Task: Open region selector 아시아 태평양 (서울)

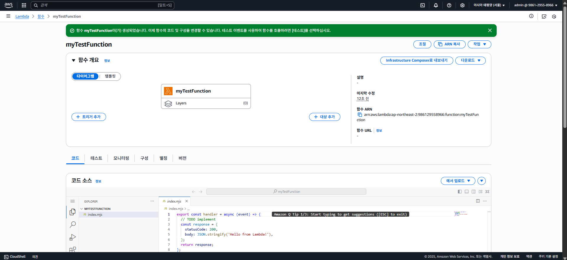Action: click(x=489, y=5)
